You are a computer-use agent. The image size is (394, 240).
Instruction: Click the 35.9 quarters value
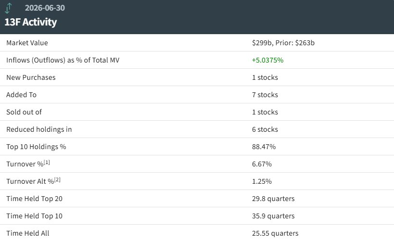(x=273, y=216)
